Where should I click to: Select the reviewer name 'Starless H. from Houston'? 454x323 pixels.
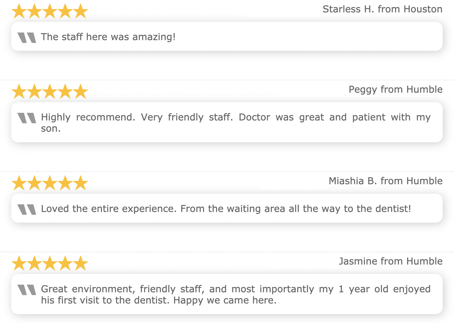tap(382, 9)
